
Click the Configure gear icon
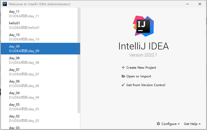(158, 124)
